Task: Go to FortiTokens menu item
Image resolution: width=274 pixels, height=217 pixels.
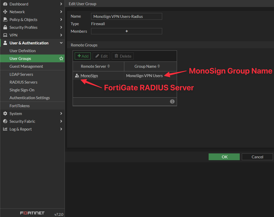Action: 19,106
